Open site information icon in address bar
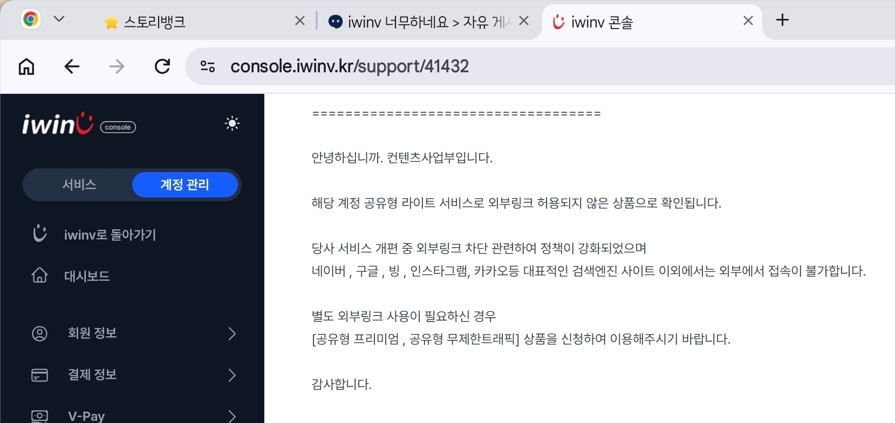Image resolution: width=895 pixels, height=423 pixels. point(208,66)
